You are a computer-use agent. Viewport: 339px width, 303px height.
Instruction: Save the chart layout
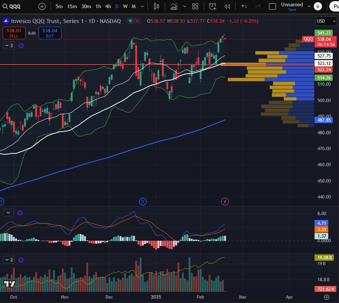click(292, 10)
